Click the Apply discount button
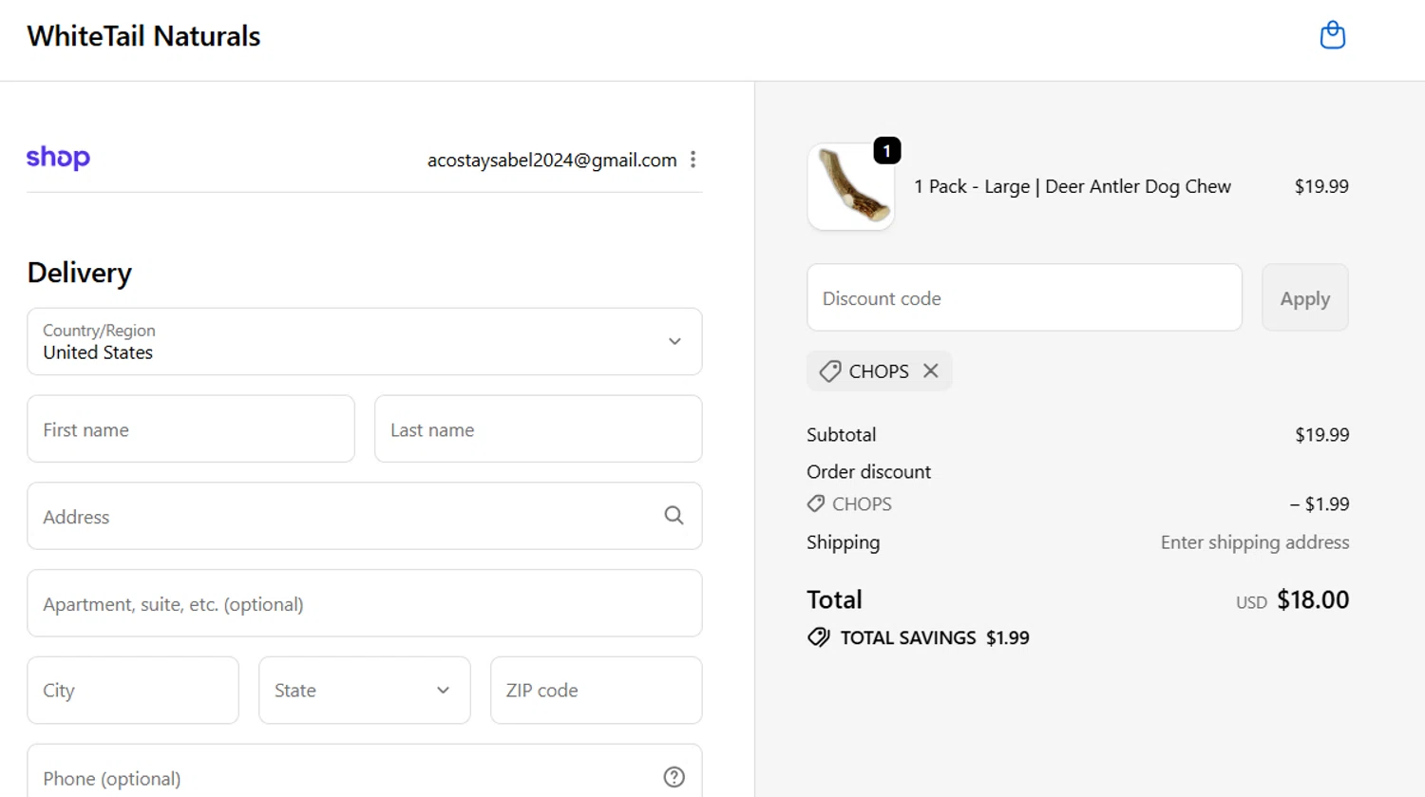The width and height of the screenshot is (1425, 797). [1304, 297]
